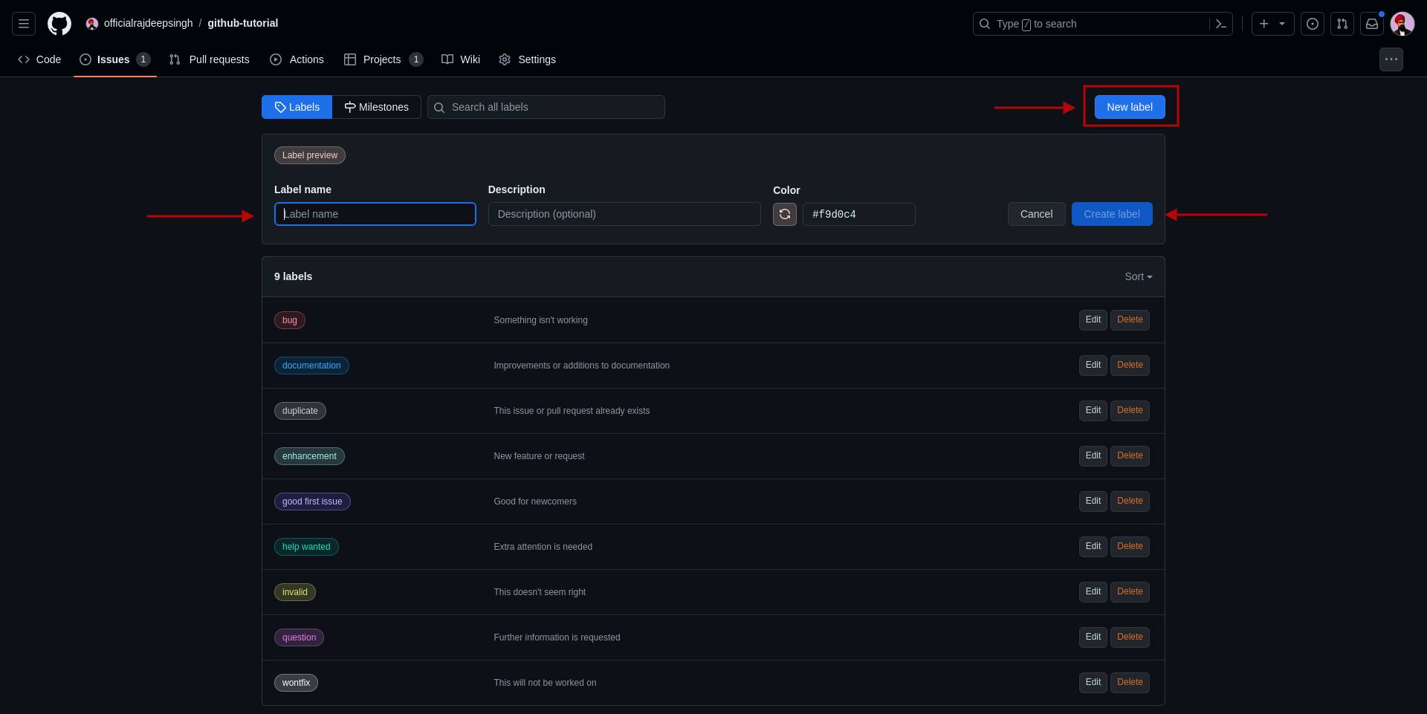Delete the help wanted label

1130,547
